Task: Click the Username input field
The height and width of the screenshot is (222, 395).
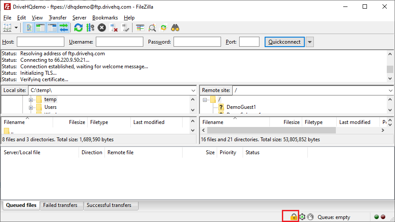Action: [120, 42]
